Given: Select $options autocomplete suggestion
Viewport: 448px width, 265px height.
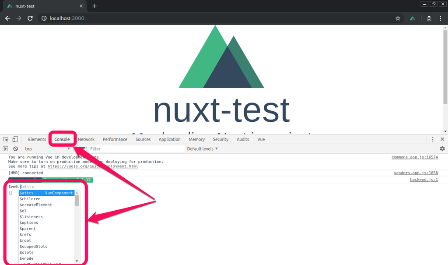Looking at the screenshot, I should (46, 223).
